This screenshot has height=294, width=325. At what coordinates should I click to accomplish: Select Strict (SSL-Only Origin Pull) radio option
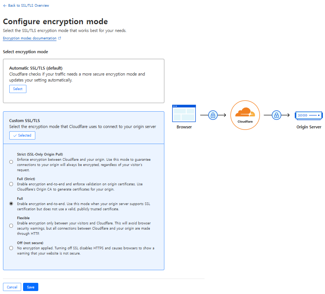(11, 162)
